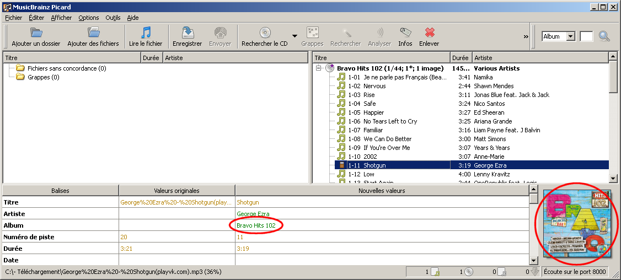This screenshot has width=621, height=280.
Task: Click the original Numéro de piste value 20
Action: tap(124, 237)
